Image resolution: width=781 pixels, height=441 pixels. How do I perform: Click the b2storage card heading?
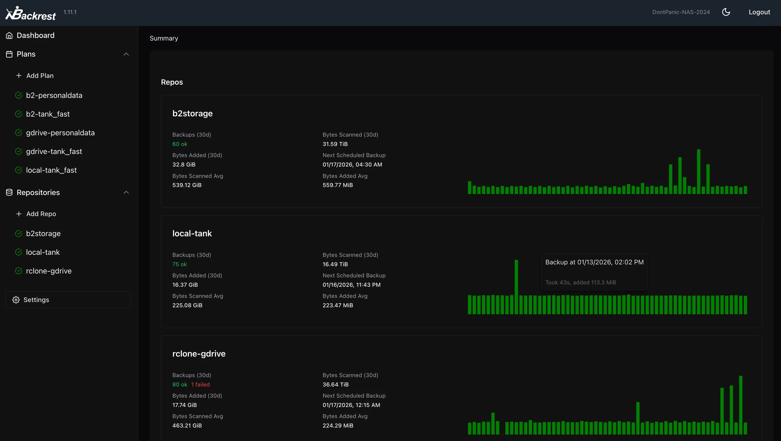pos(192,113)
